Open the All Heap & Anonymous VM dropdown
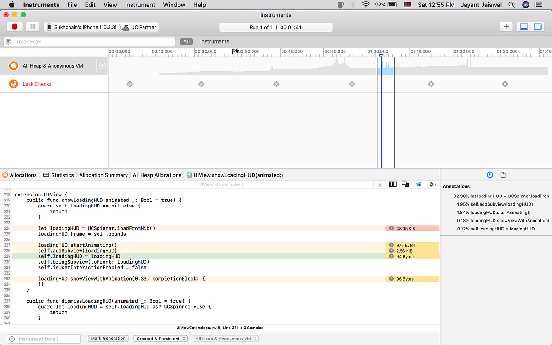The width and height of the screenshot is (552, 345). point(225,338)
